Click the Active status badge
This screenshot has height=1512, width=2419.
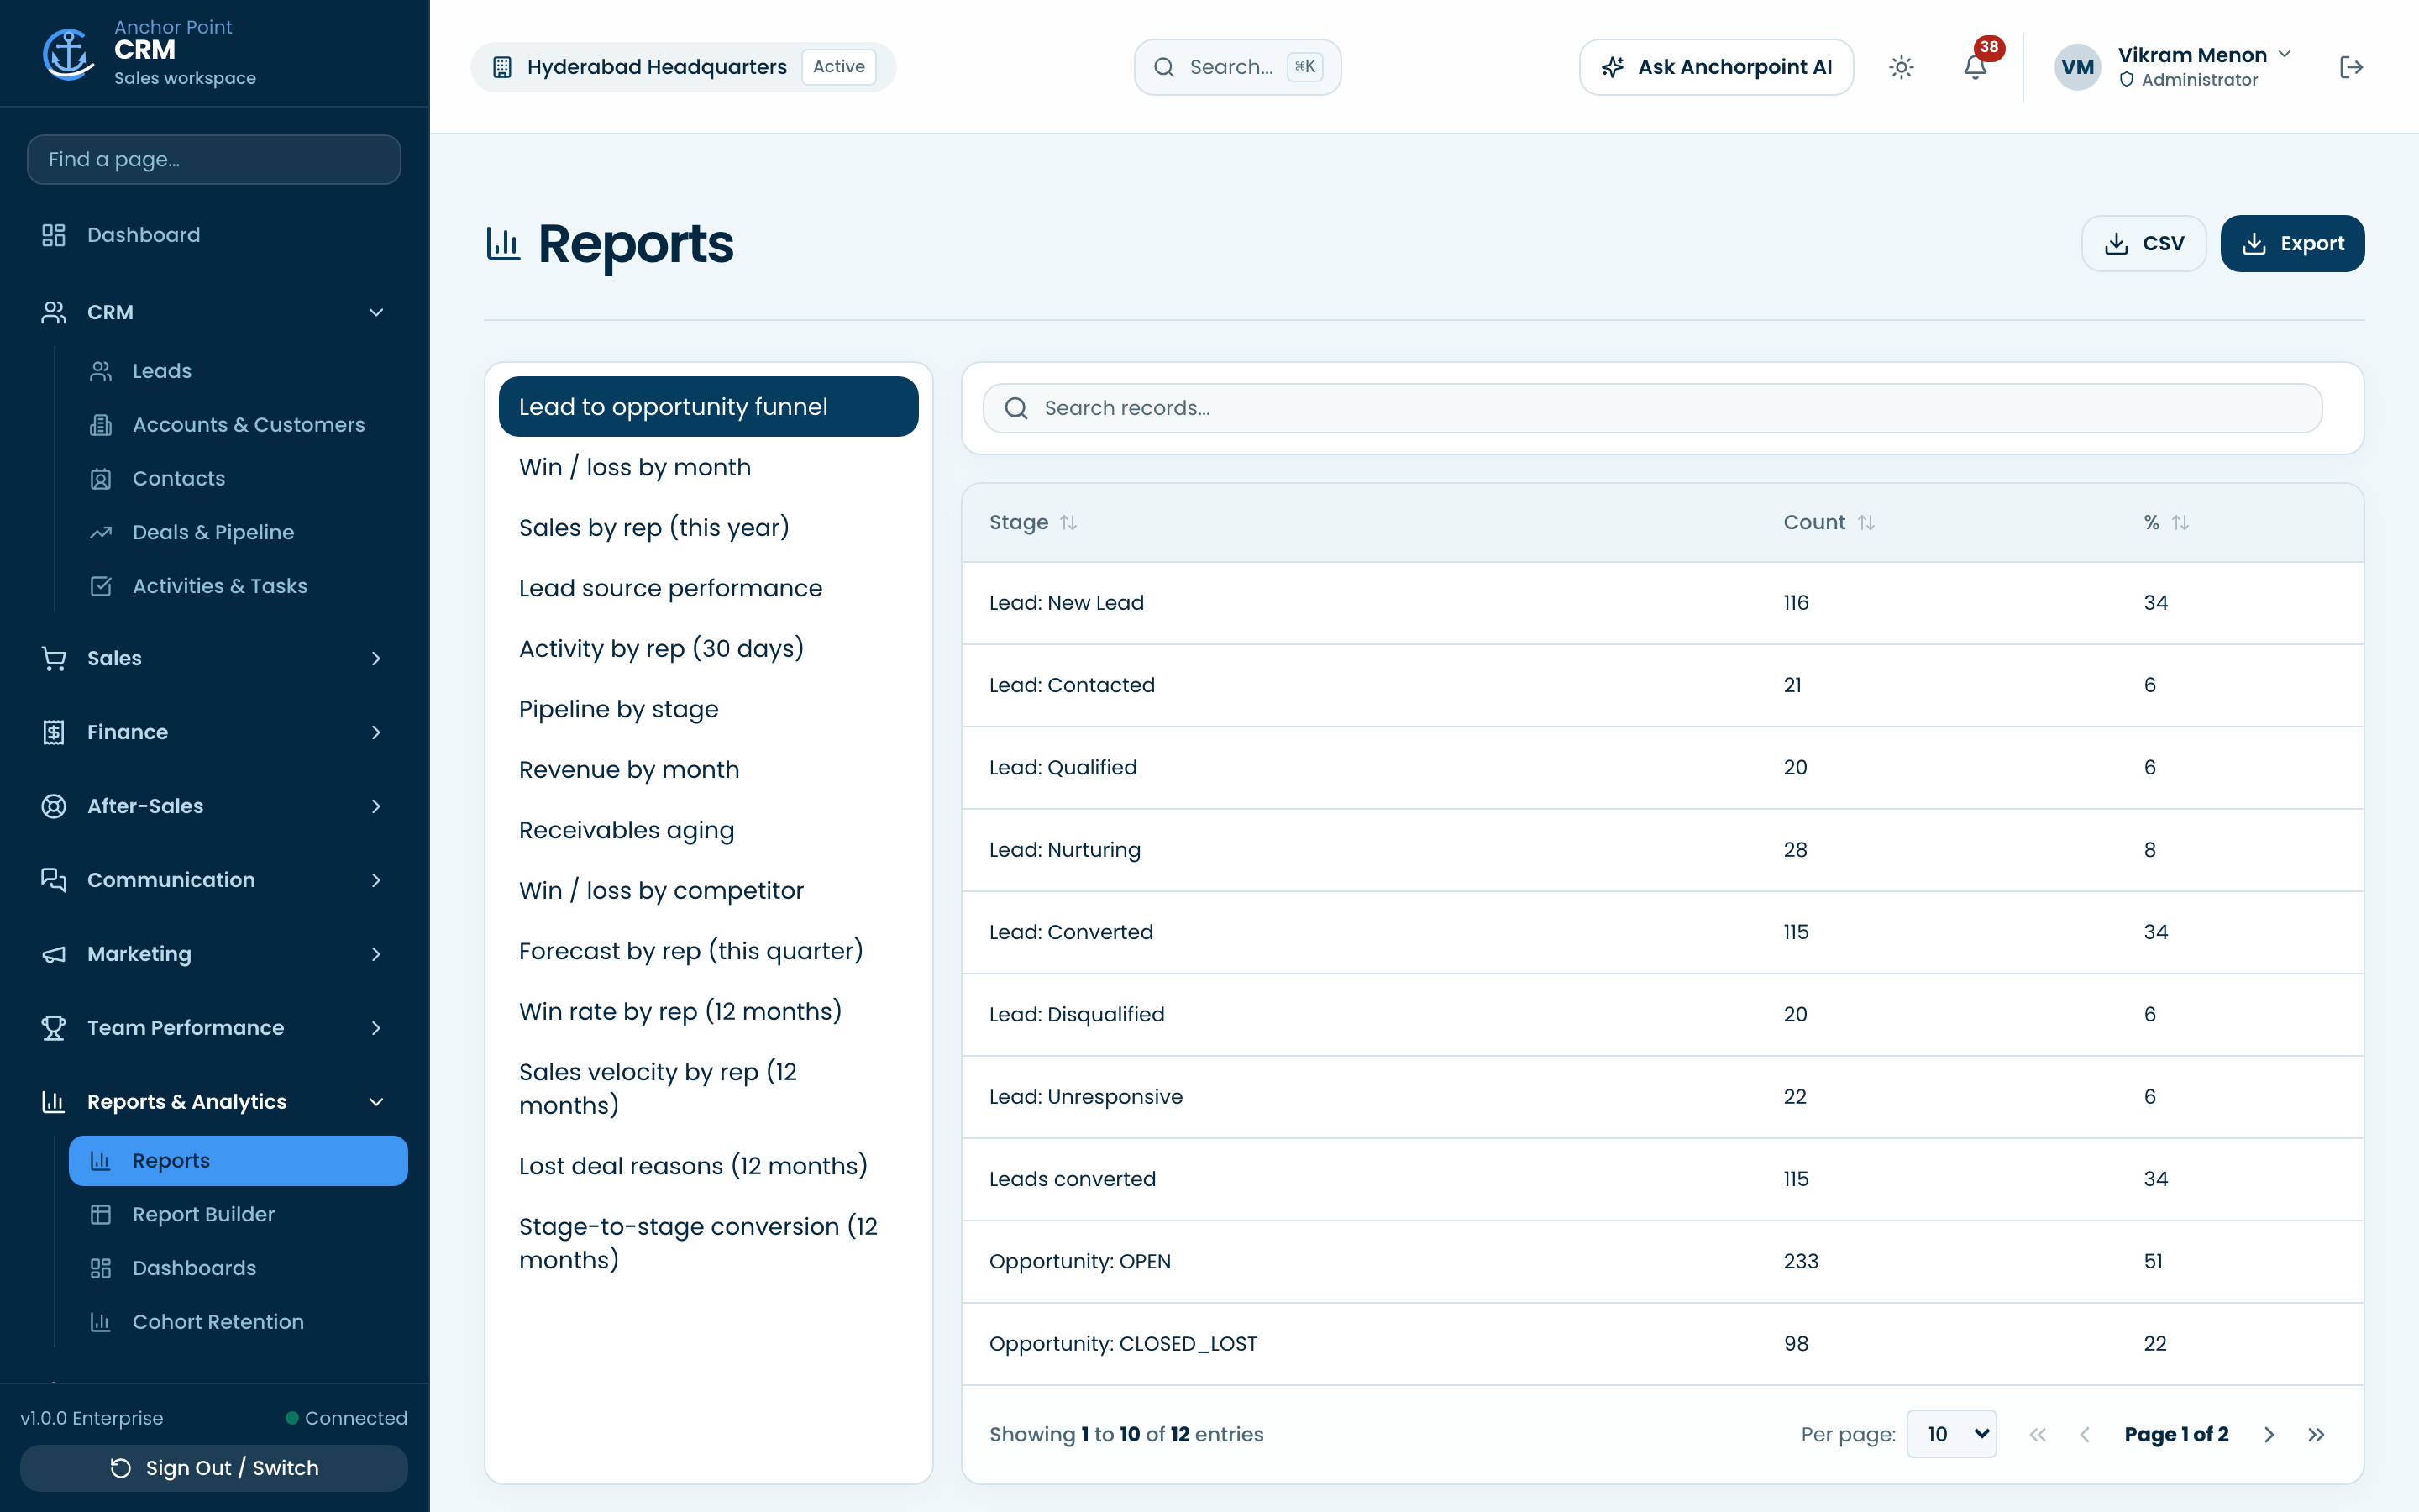[838, 67]
